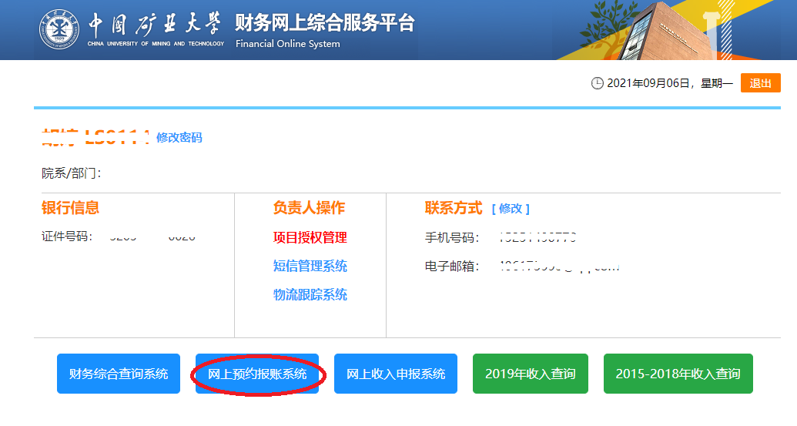Click the 财务网上综合服务平台 platform title
This screenshot has height=426, width=797.
point(325,23)
